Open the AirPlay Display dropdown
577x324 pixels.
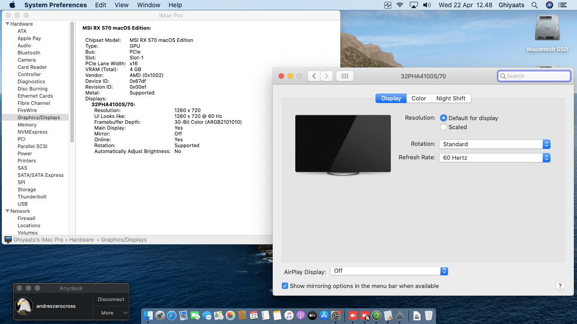tap(389, 271)
